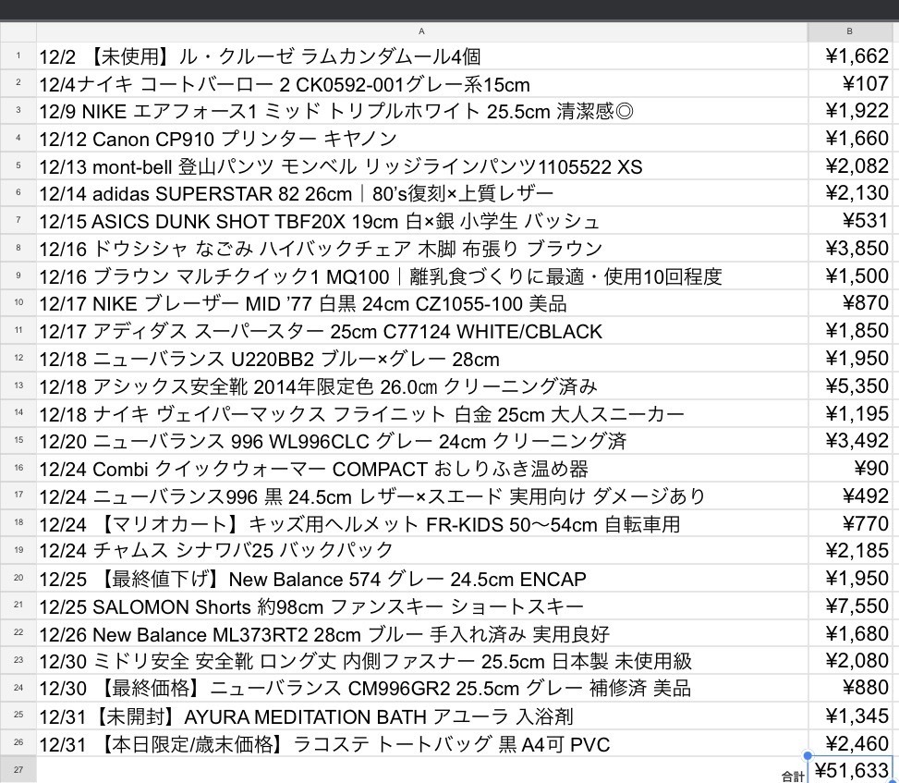899x783 pixels.
Task: Click price cell ¥90
Action: pyautogui.click(x=850, y=469)
